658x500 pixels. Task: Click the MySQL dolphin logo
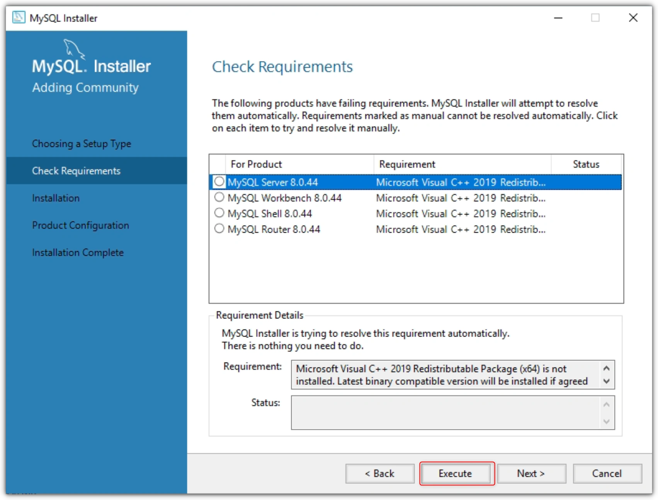[x=74, y=49]
